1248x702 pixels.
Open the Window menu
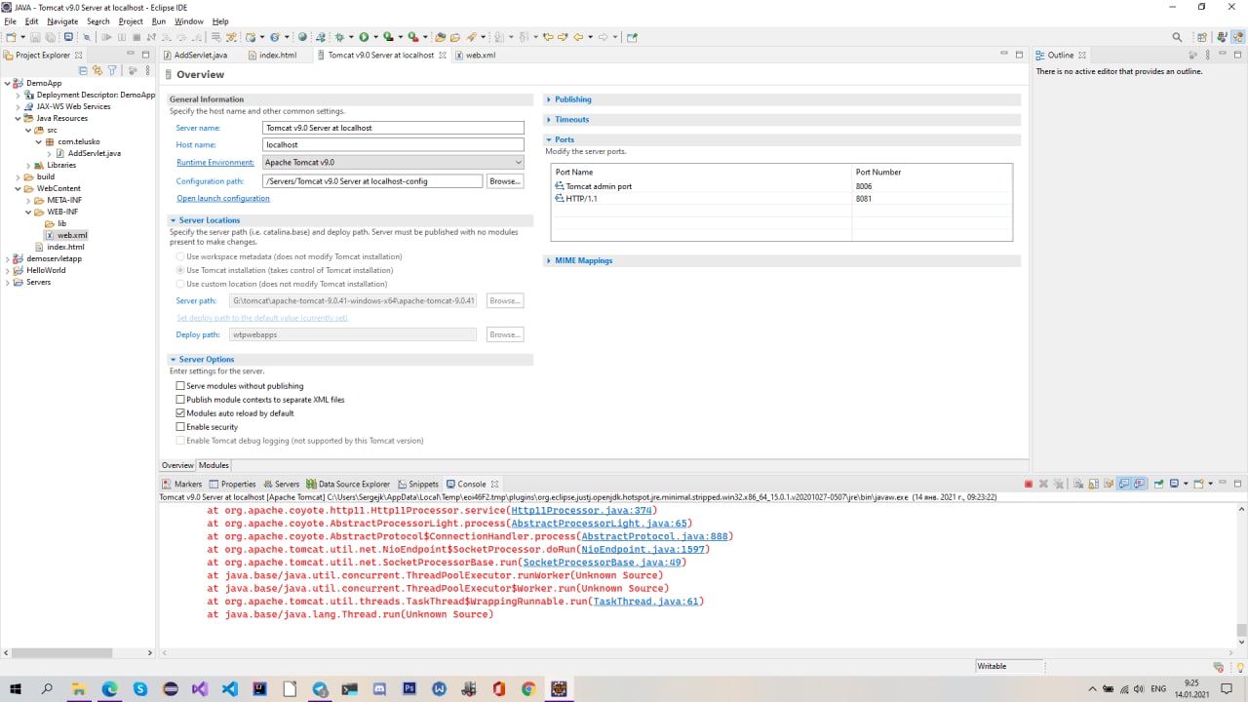click(x=189, y=20)
